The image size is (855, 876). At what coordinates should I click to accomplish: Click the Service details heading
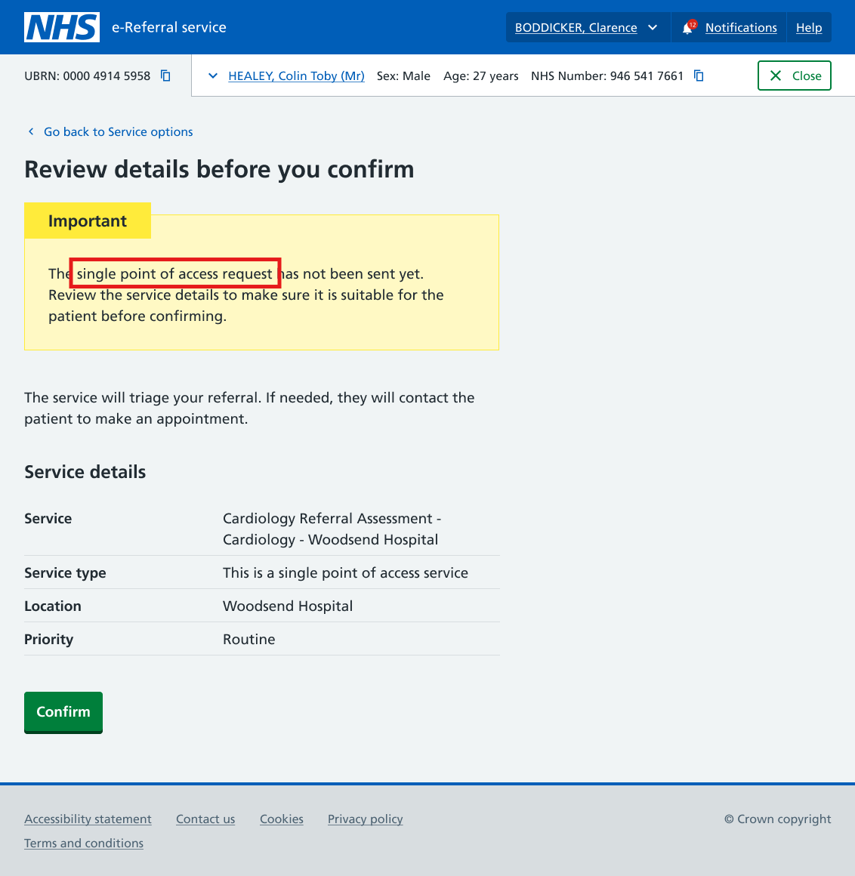85,472
